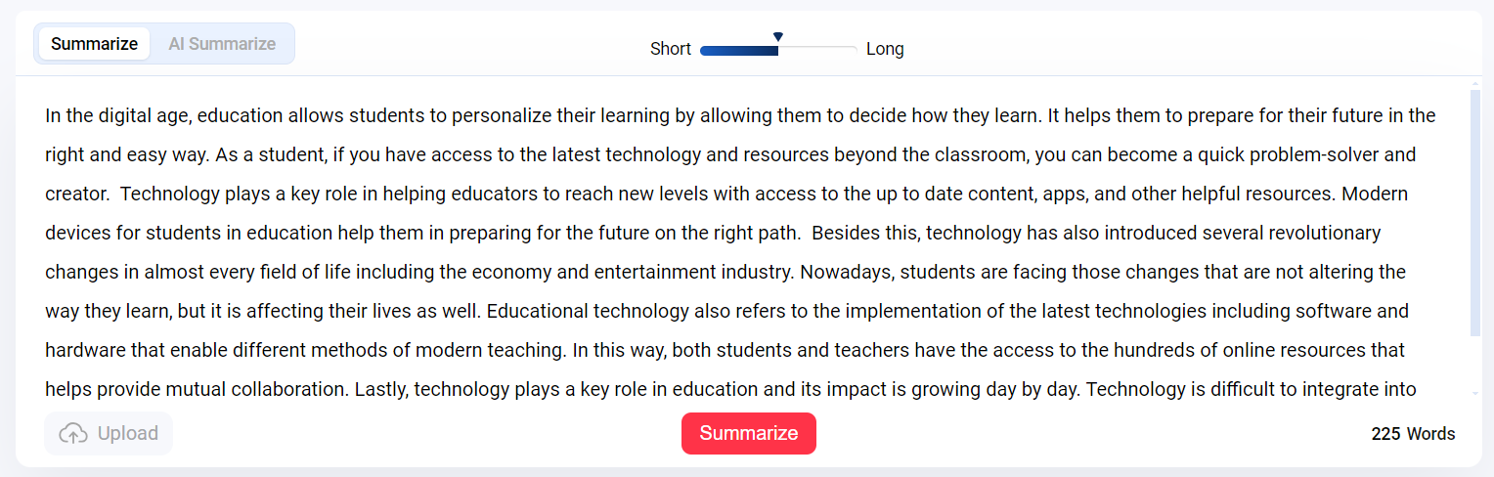This screenshot has width=1494, height=477.
Task: Switch to the AI Summarize tab
Action: (x=222, y=44)
